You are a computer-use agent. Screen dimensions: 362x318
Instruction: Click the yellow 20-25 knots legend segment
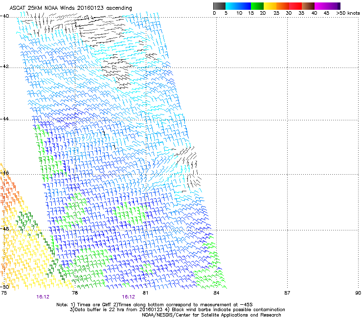click(x=270, y=6)
